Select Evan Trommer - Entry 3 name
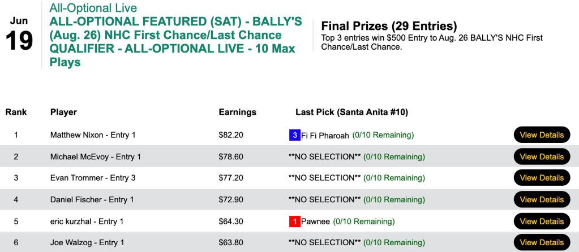Image resolution: width=579 pixels, height=252 pixels. tap(93, 178)
